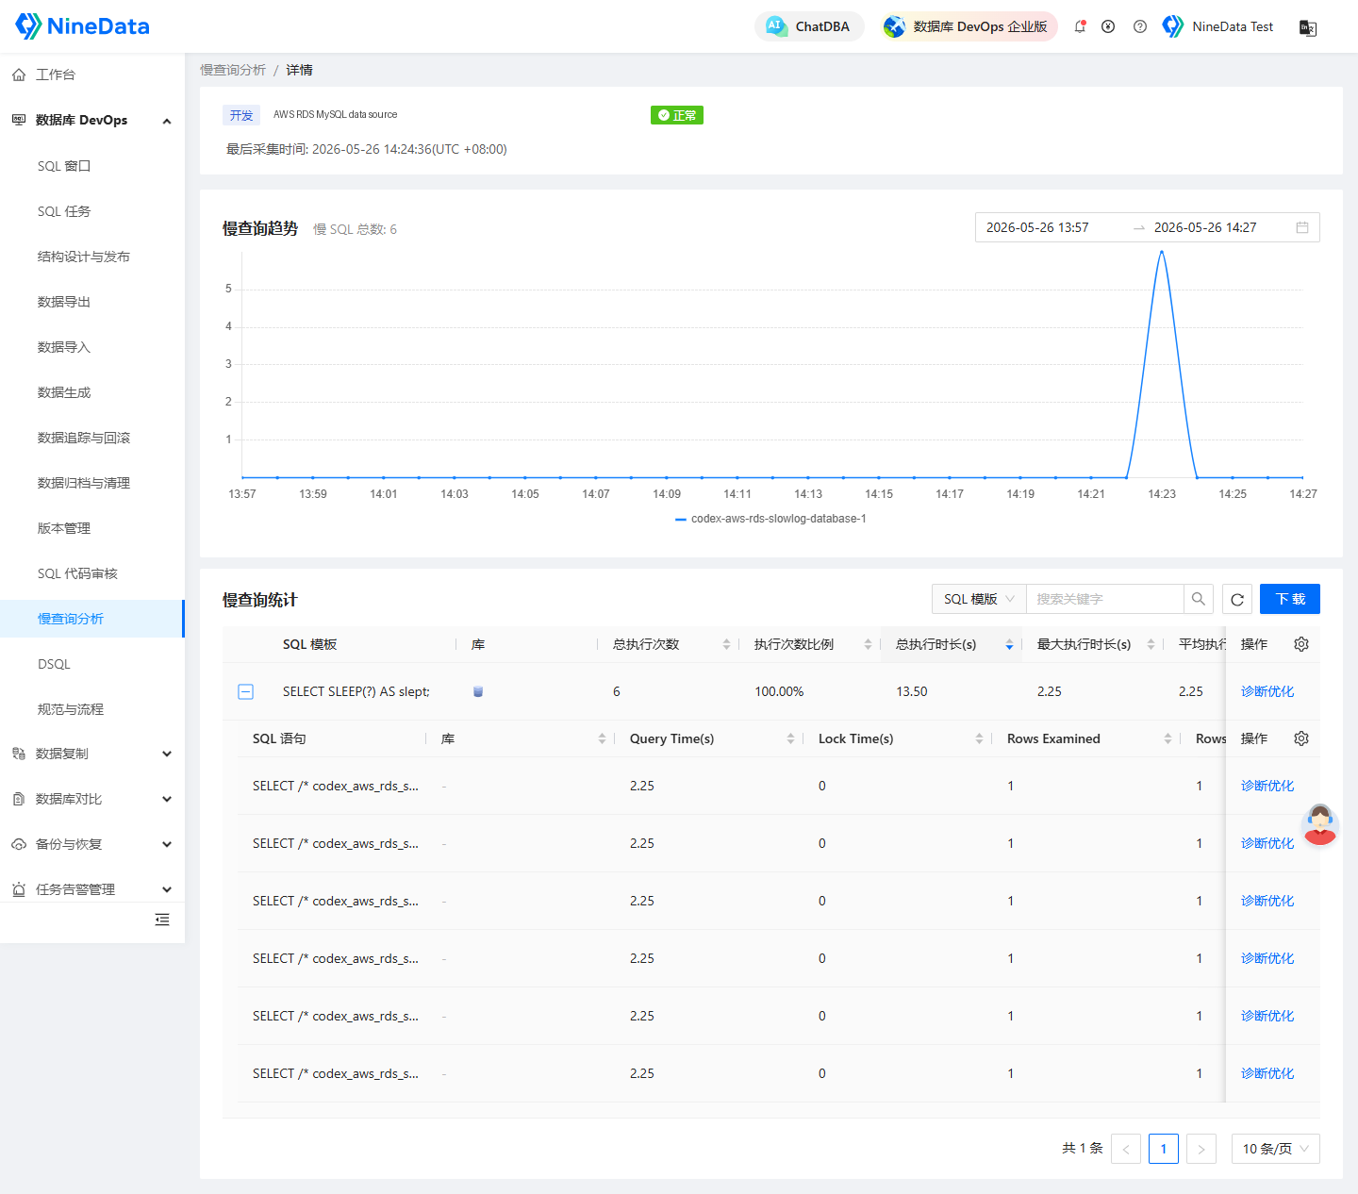Click the 搜索关键字 search input

[1104, 599]
